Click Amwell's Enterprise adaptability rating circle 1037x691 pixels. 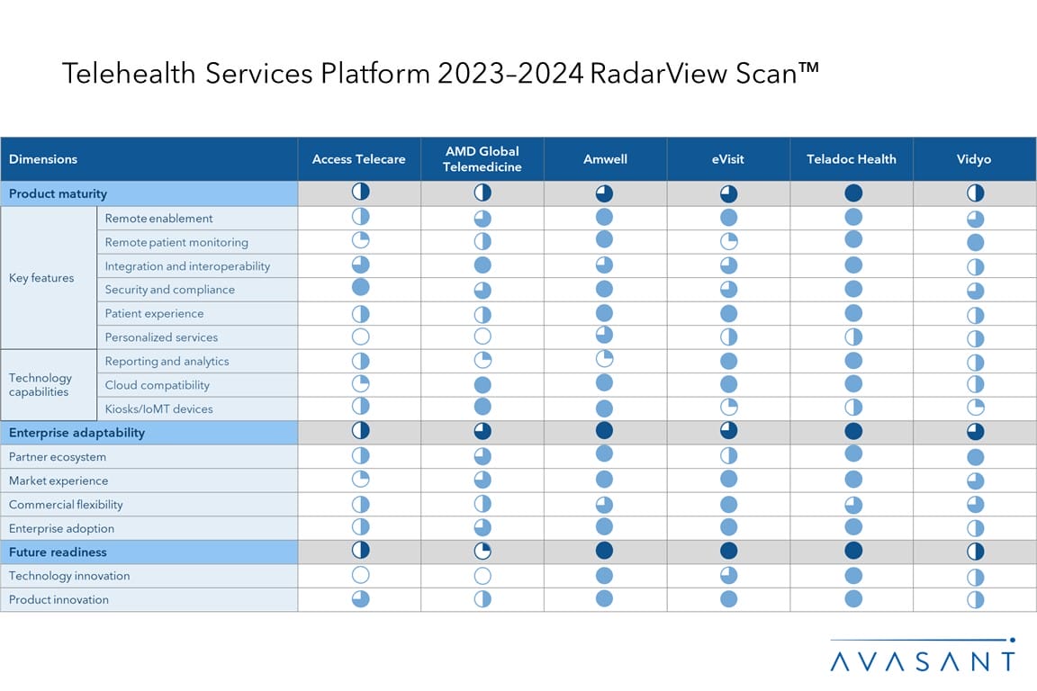pyautogui.click(x=605, y=432)
